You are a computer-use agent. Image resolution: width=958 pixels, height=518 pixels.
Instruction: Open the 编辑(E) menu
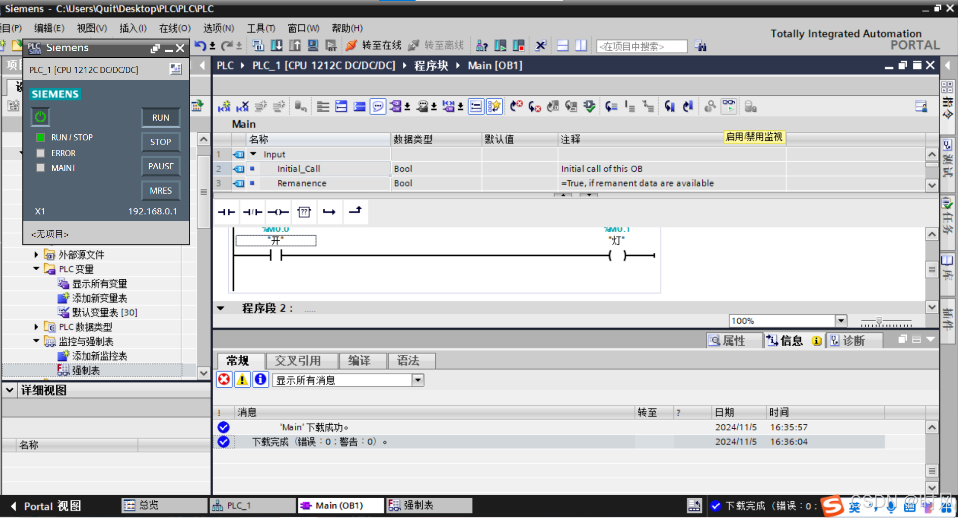tap(49, 28)
